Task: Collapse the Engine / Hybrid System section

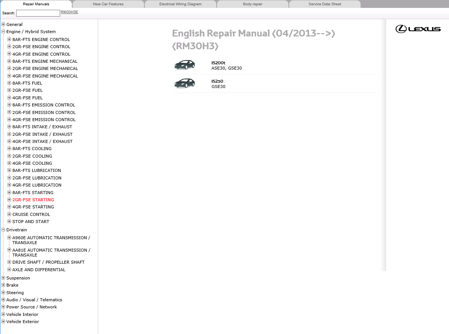Action: tap(3, 32)
